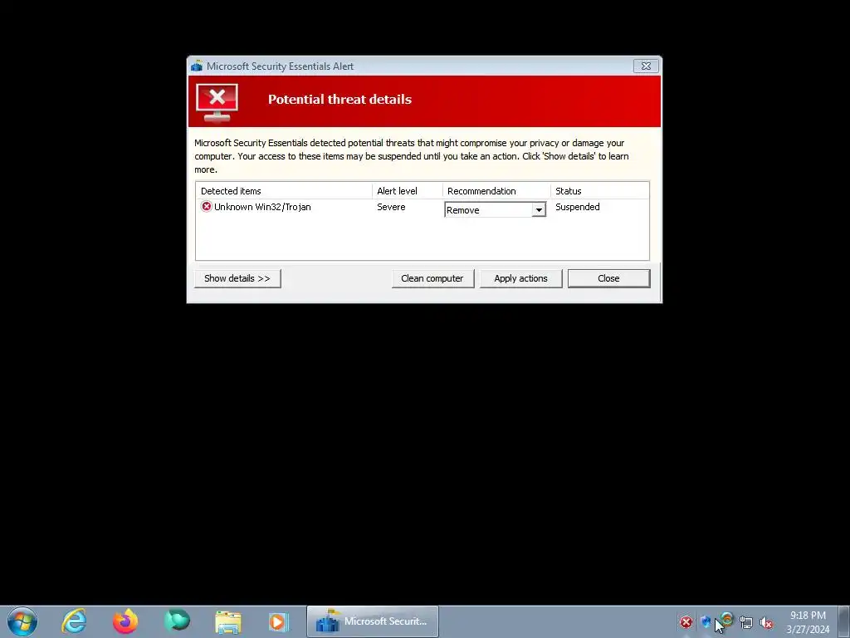Click the multicolored ring tray icon
850x638 pixels.
pos(727,619)
